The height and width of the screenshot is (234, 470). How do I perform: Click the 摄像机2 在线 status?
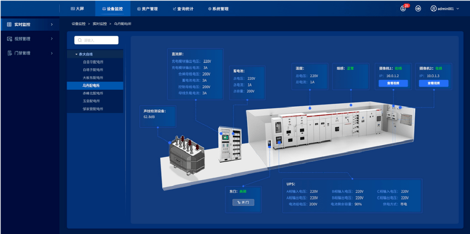[x=439, y=68]
